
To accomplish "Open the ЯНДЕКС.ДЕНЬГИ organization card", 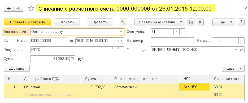I will point(241,50).
